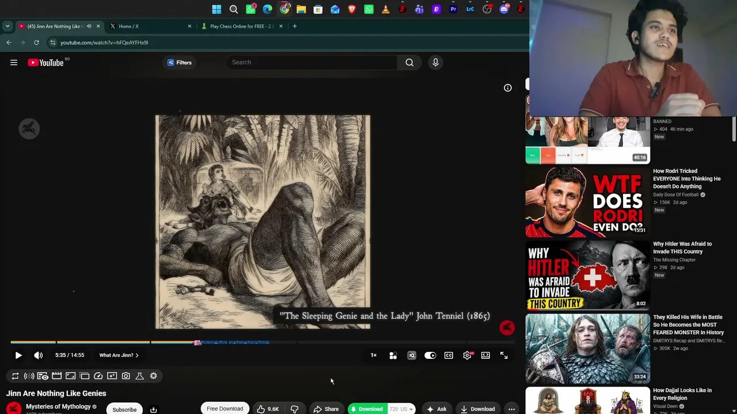This screenshot has width=737, height=414.
Task: Turn on closed captions
Action: 449,355
